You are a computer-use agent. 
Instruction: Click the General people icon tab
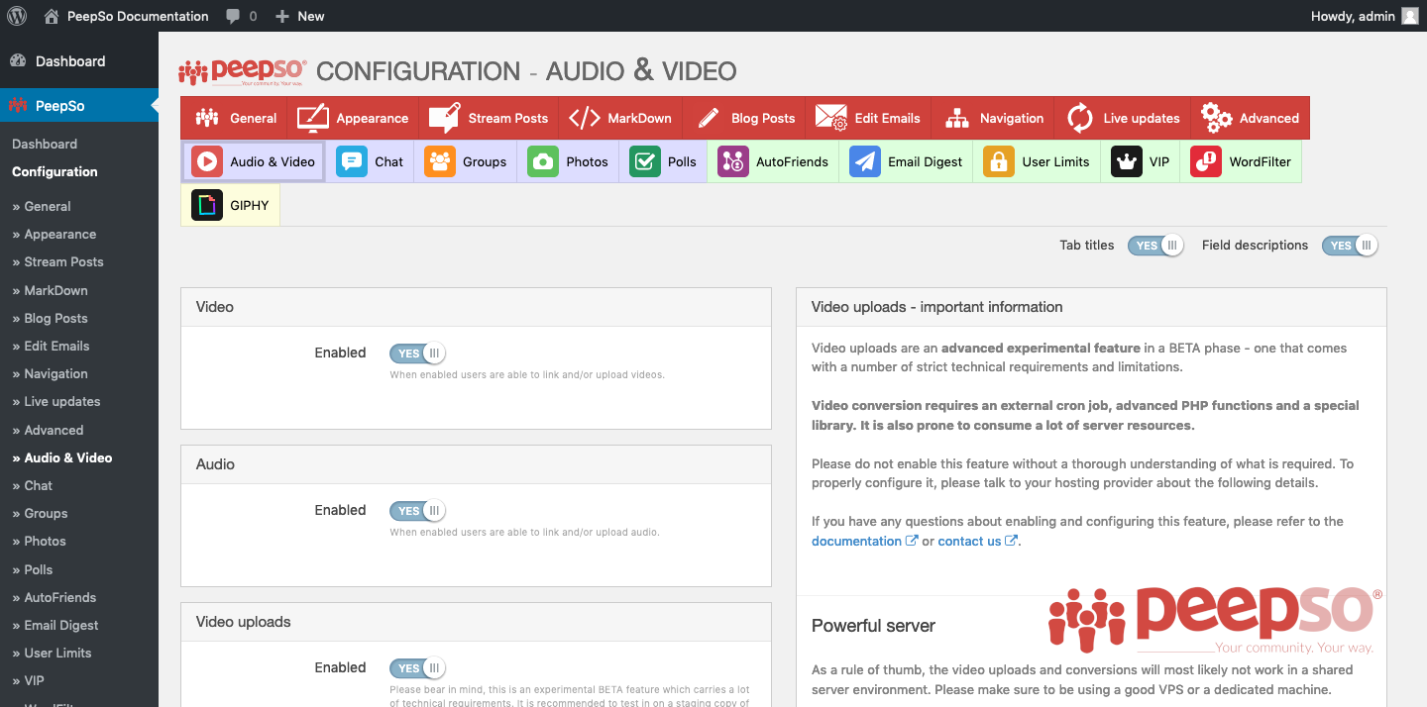(207, 118)
